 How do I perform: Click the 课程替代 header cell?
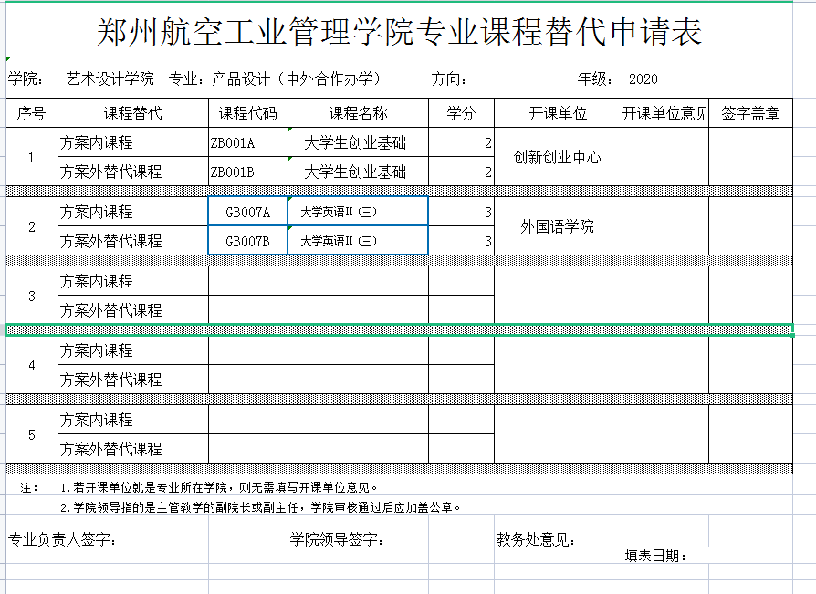click(x=133, y=113)
